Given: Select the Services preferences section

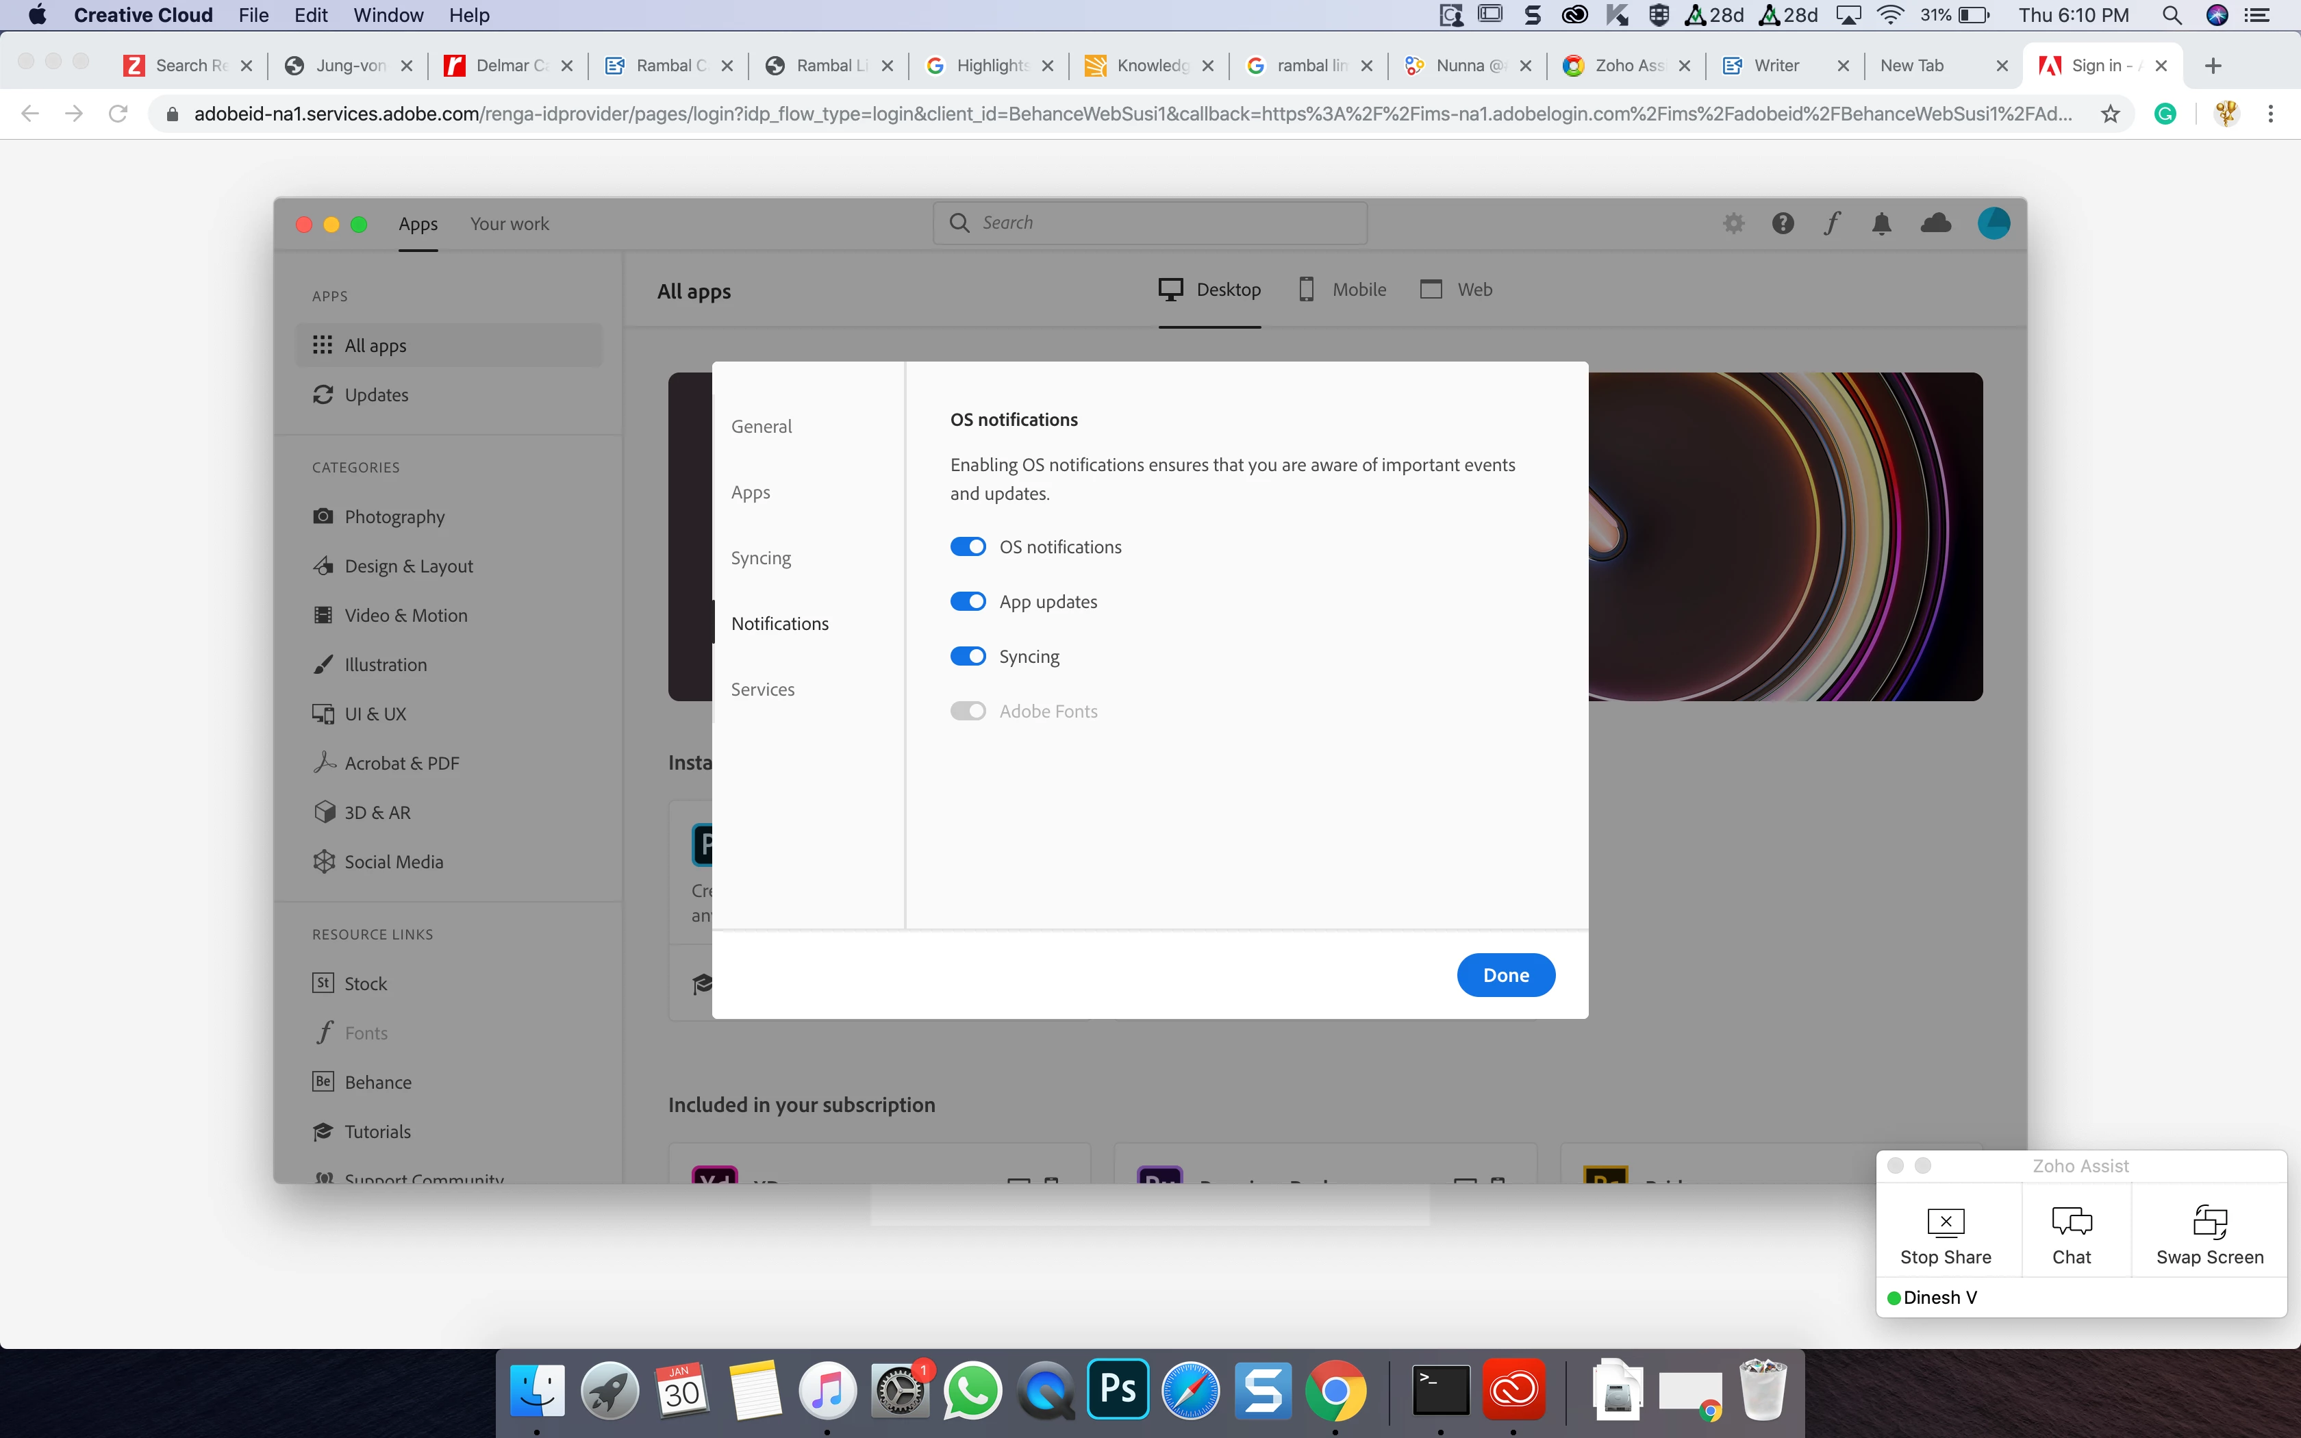Looking at the screenshot, I should point(763,690).
